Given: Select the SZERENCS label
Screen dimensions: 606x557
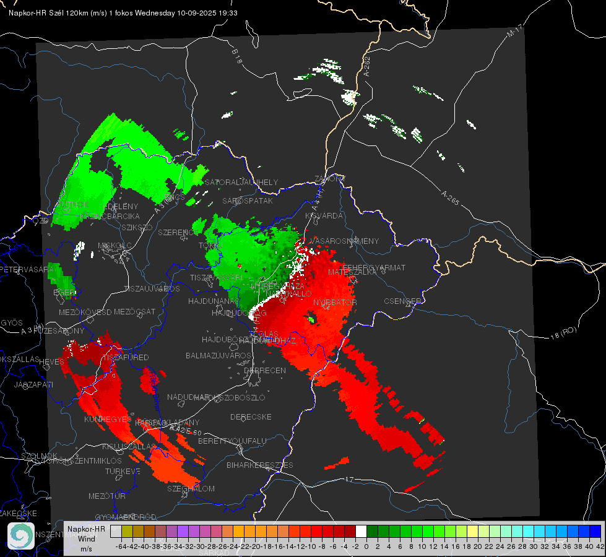Looking at the screenshot, I should [x=178, y=233].
